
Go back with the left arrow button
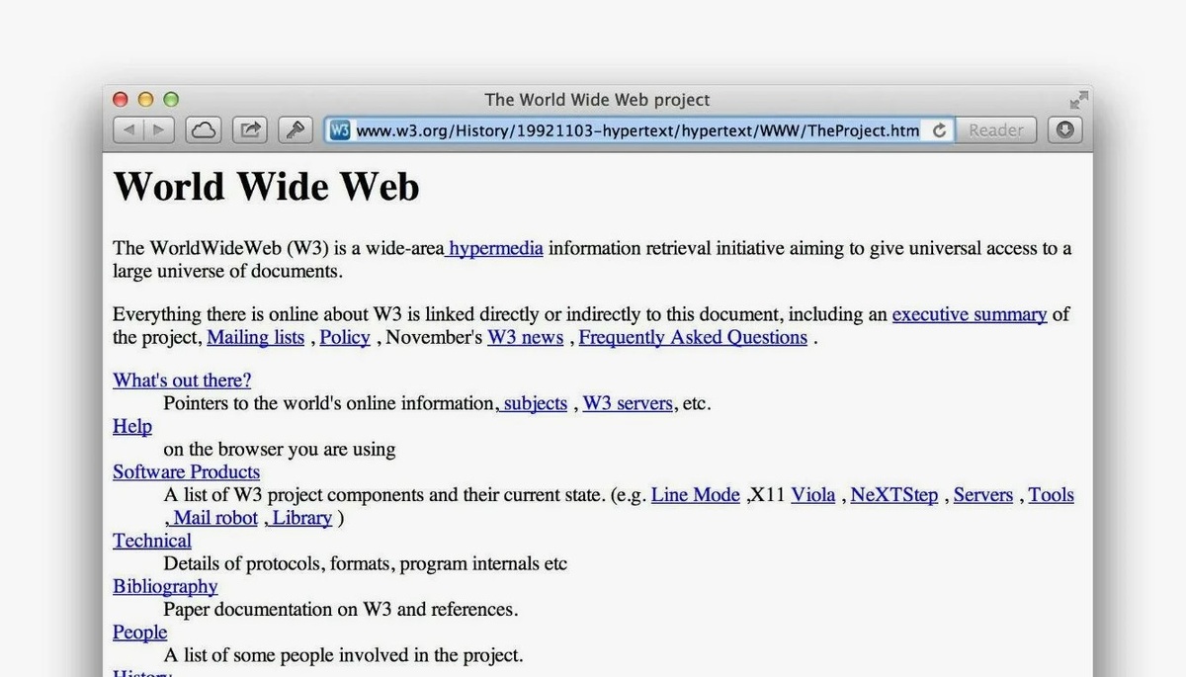coord(129,129)
